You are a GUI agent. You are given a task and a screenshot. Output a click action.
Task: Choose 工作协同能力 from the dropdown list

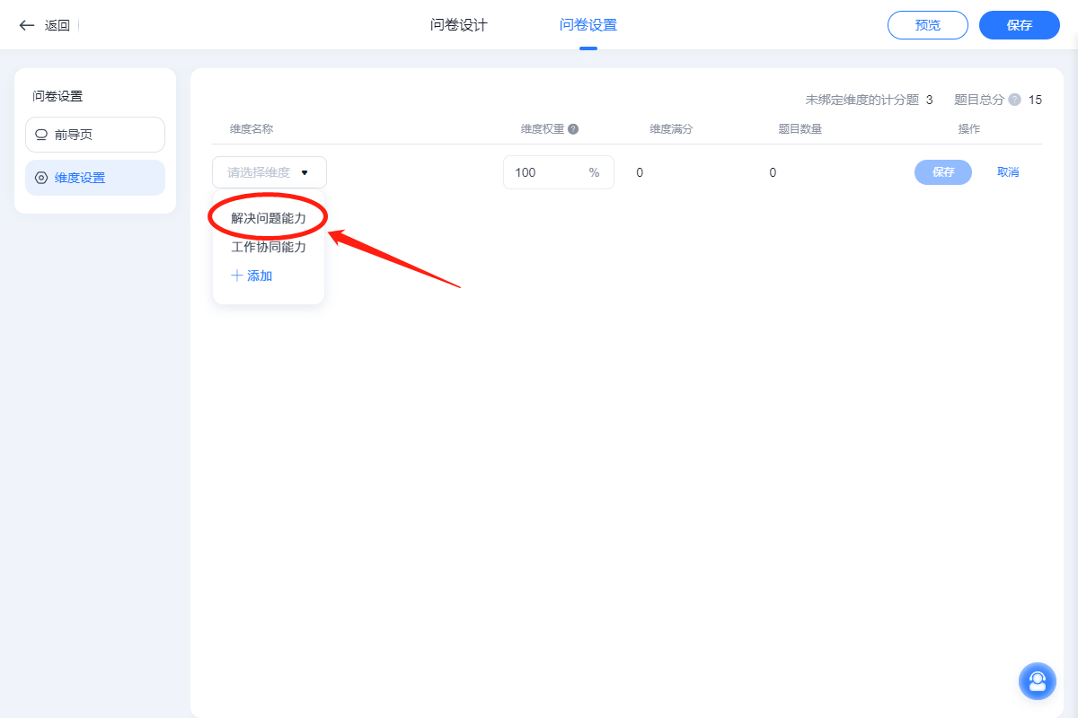[269, 247]
